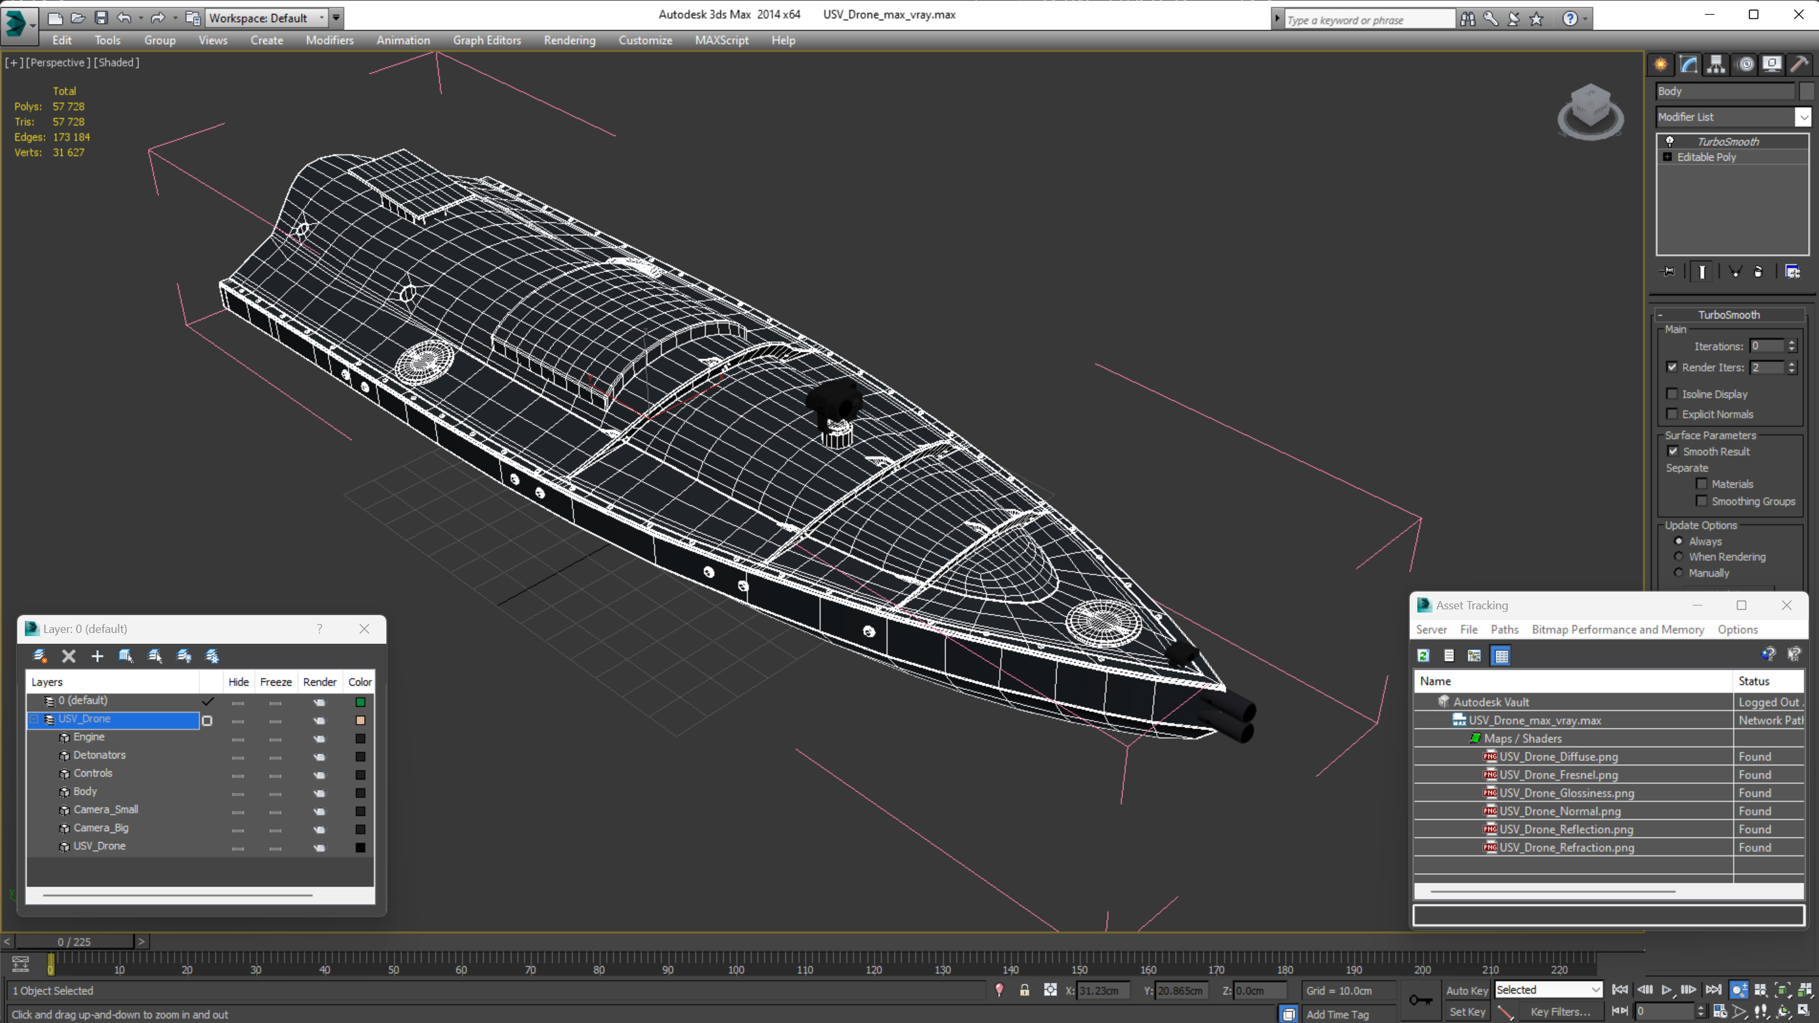
Task: Increment the Iterations spinner
Action: (x=1792, y=342)
